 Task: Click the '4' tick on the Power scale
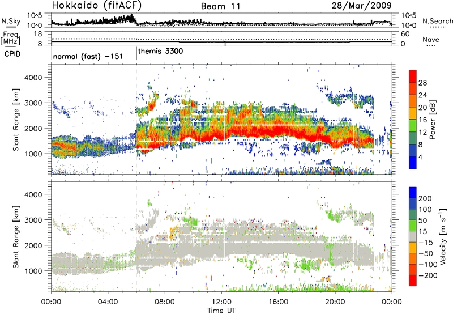[420, 157]
